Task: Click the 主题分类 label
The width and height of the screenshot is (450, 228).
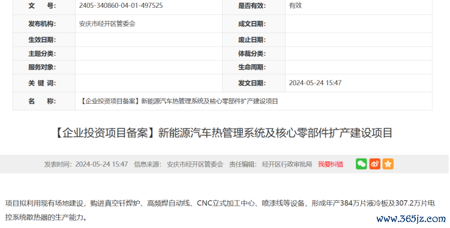Action: 42,53
